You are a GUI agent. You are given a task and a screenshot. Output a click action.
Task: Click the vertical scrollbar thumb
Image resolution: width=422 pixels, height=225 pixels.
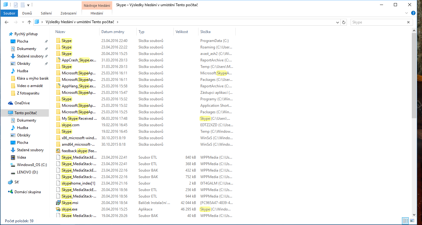(x=414, y=75)
